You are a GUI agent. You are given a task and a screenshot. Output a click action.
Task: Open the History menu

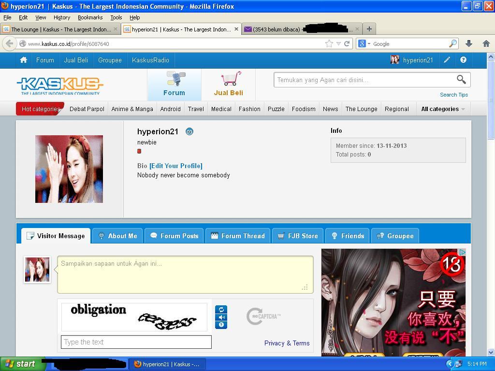(62, 17)
